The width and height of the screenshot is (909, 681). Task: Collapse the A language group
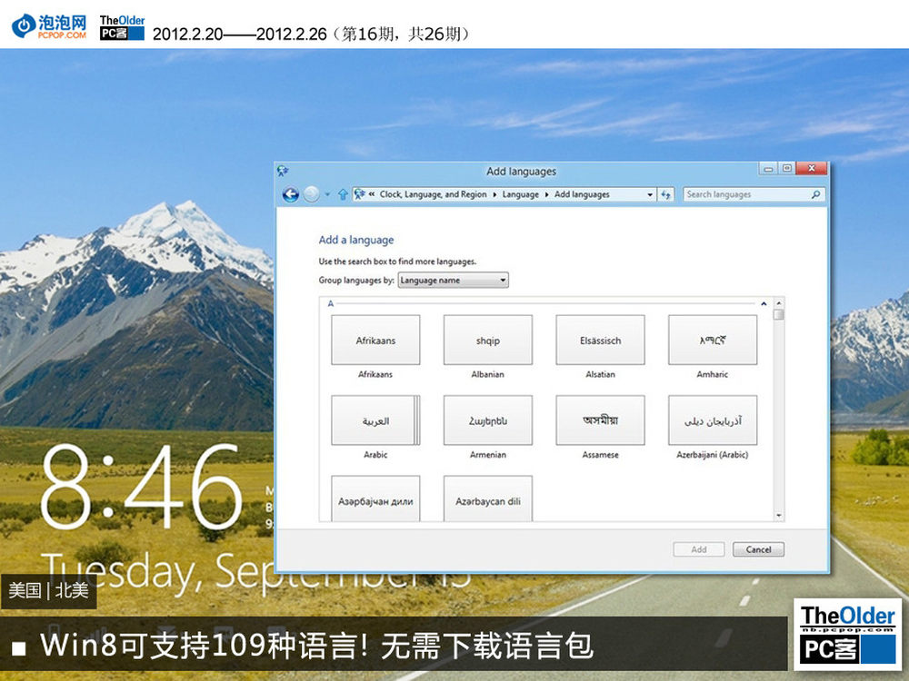(764, 303)
